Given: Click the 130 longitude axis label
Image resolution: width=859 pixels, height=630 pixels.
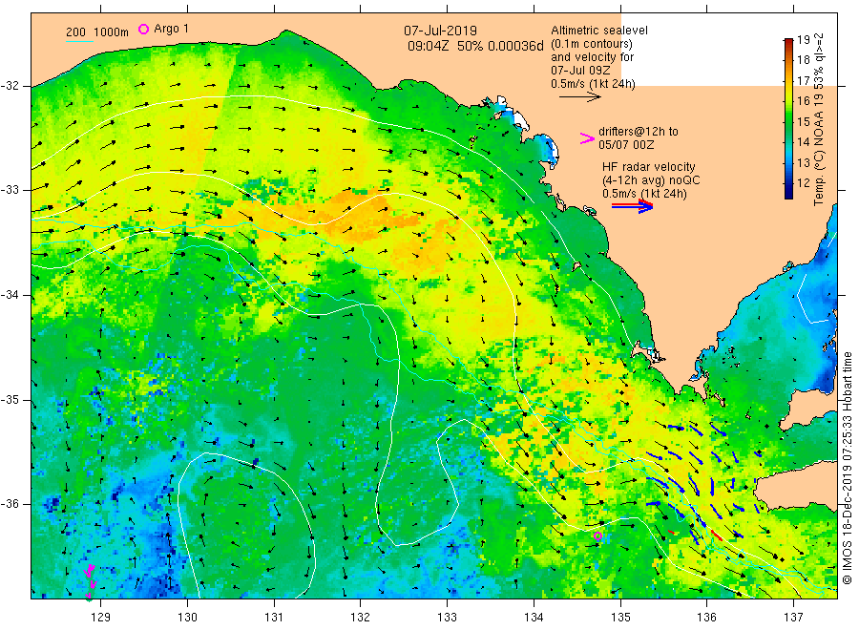Looking at the screenshot, I should pyautogui.click(x=187, y=618).
